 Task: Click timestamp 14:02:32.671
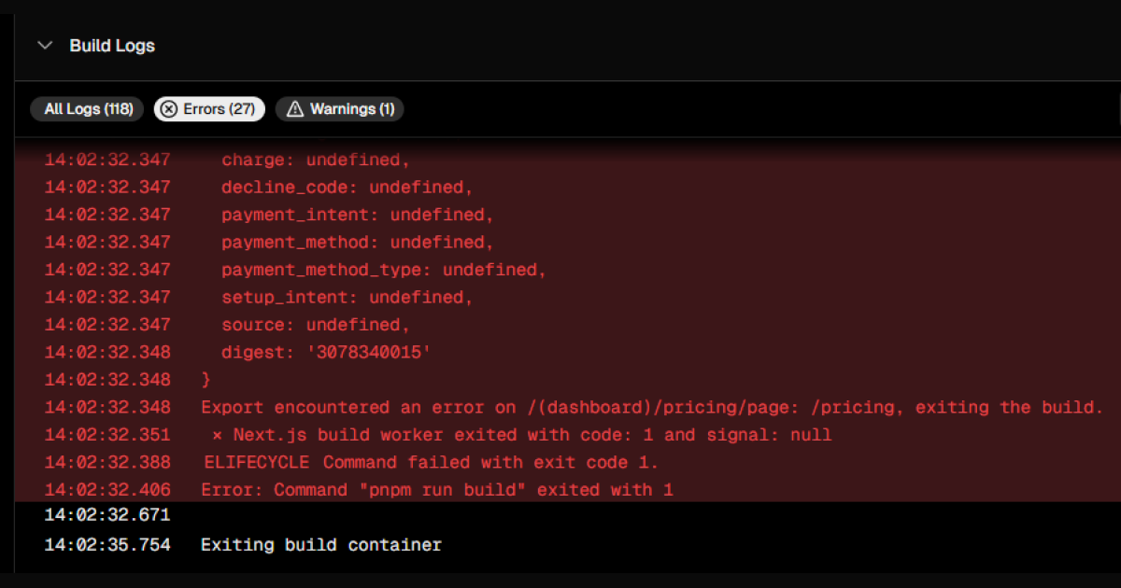pos(107,514)
